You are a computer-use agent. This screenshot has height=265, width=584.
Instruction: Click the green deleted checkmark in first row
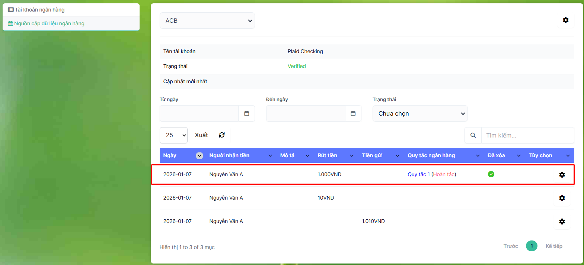[x=491, y=174]
